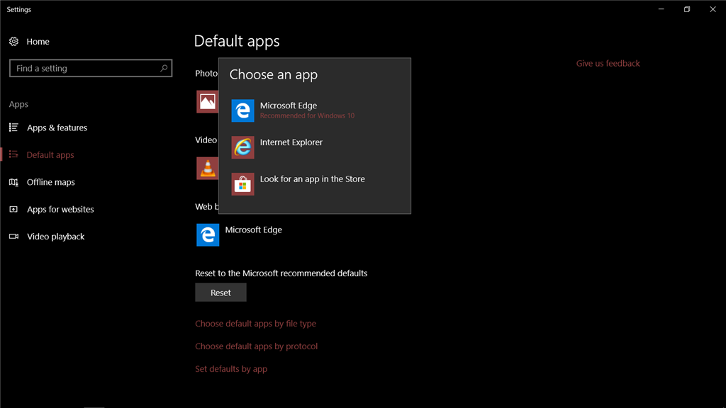Click the Store shopping bag icon
Image resolution: width=726 pixels, height=408 pixels.
point(242,184)
